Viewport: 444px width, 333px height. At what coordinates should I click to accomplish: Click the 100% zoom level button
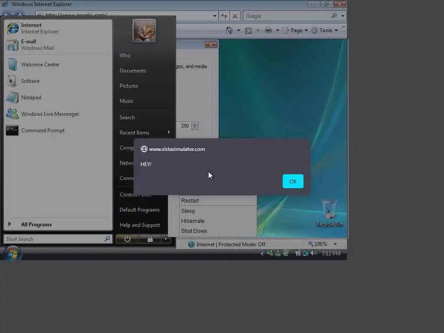tap(318, 244)
